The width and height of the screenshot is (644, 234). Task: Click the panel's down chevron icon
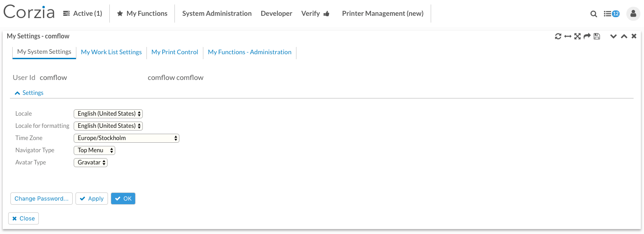pyautogui.click(x=613, y=36)
